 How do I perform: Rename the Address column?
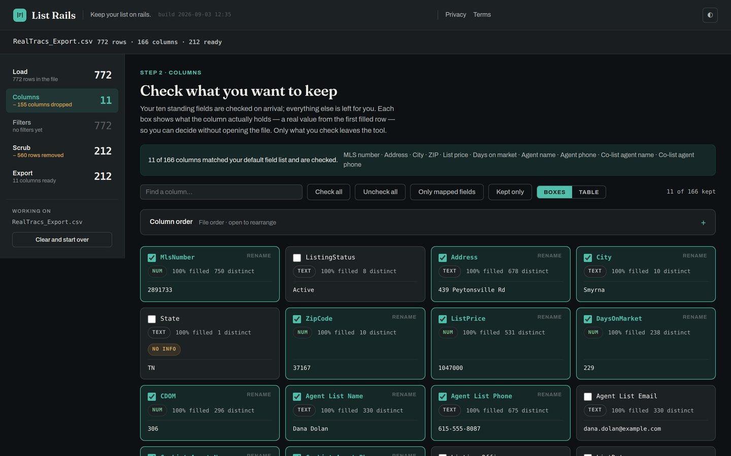pyautogui.click(x=549, y=256)
